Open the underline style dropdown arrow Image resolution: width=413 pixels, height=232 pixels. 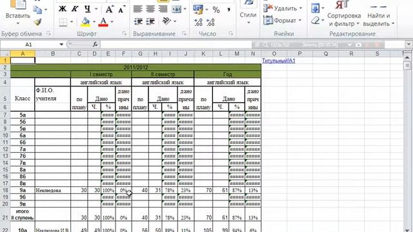coord(96,9)
